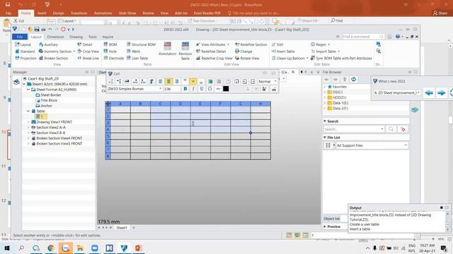Viewport: 453px width, 254px height.
Task: Click the Revision Table icon
Action: click(x=185, y=51)
